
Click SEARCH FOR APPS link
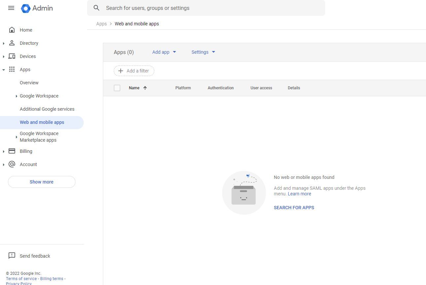294,208
